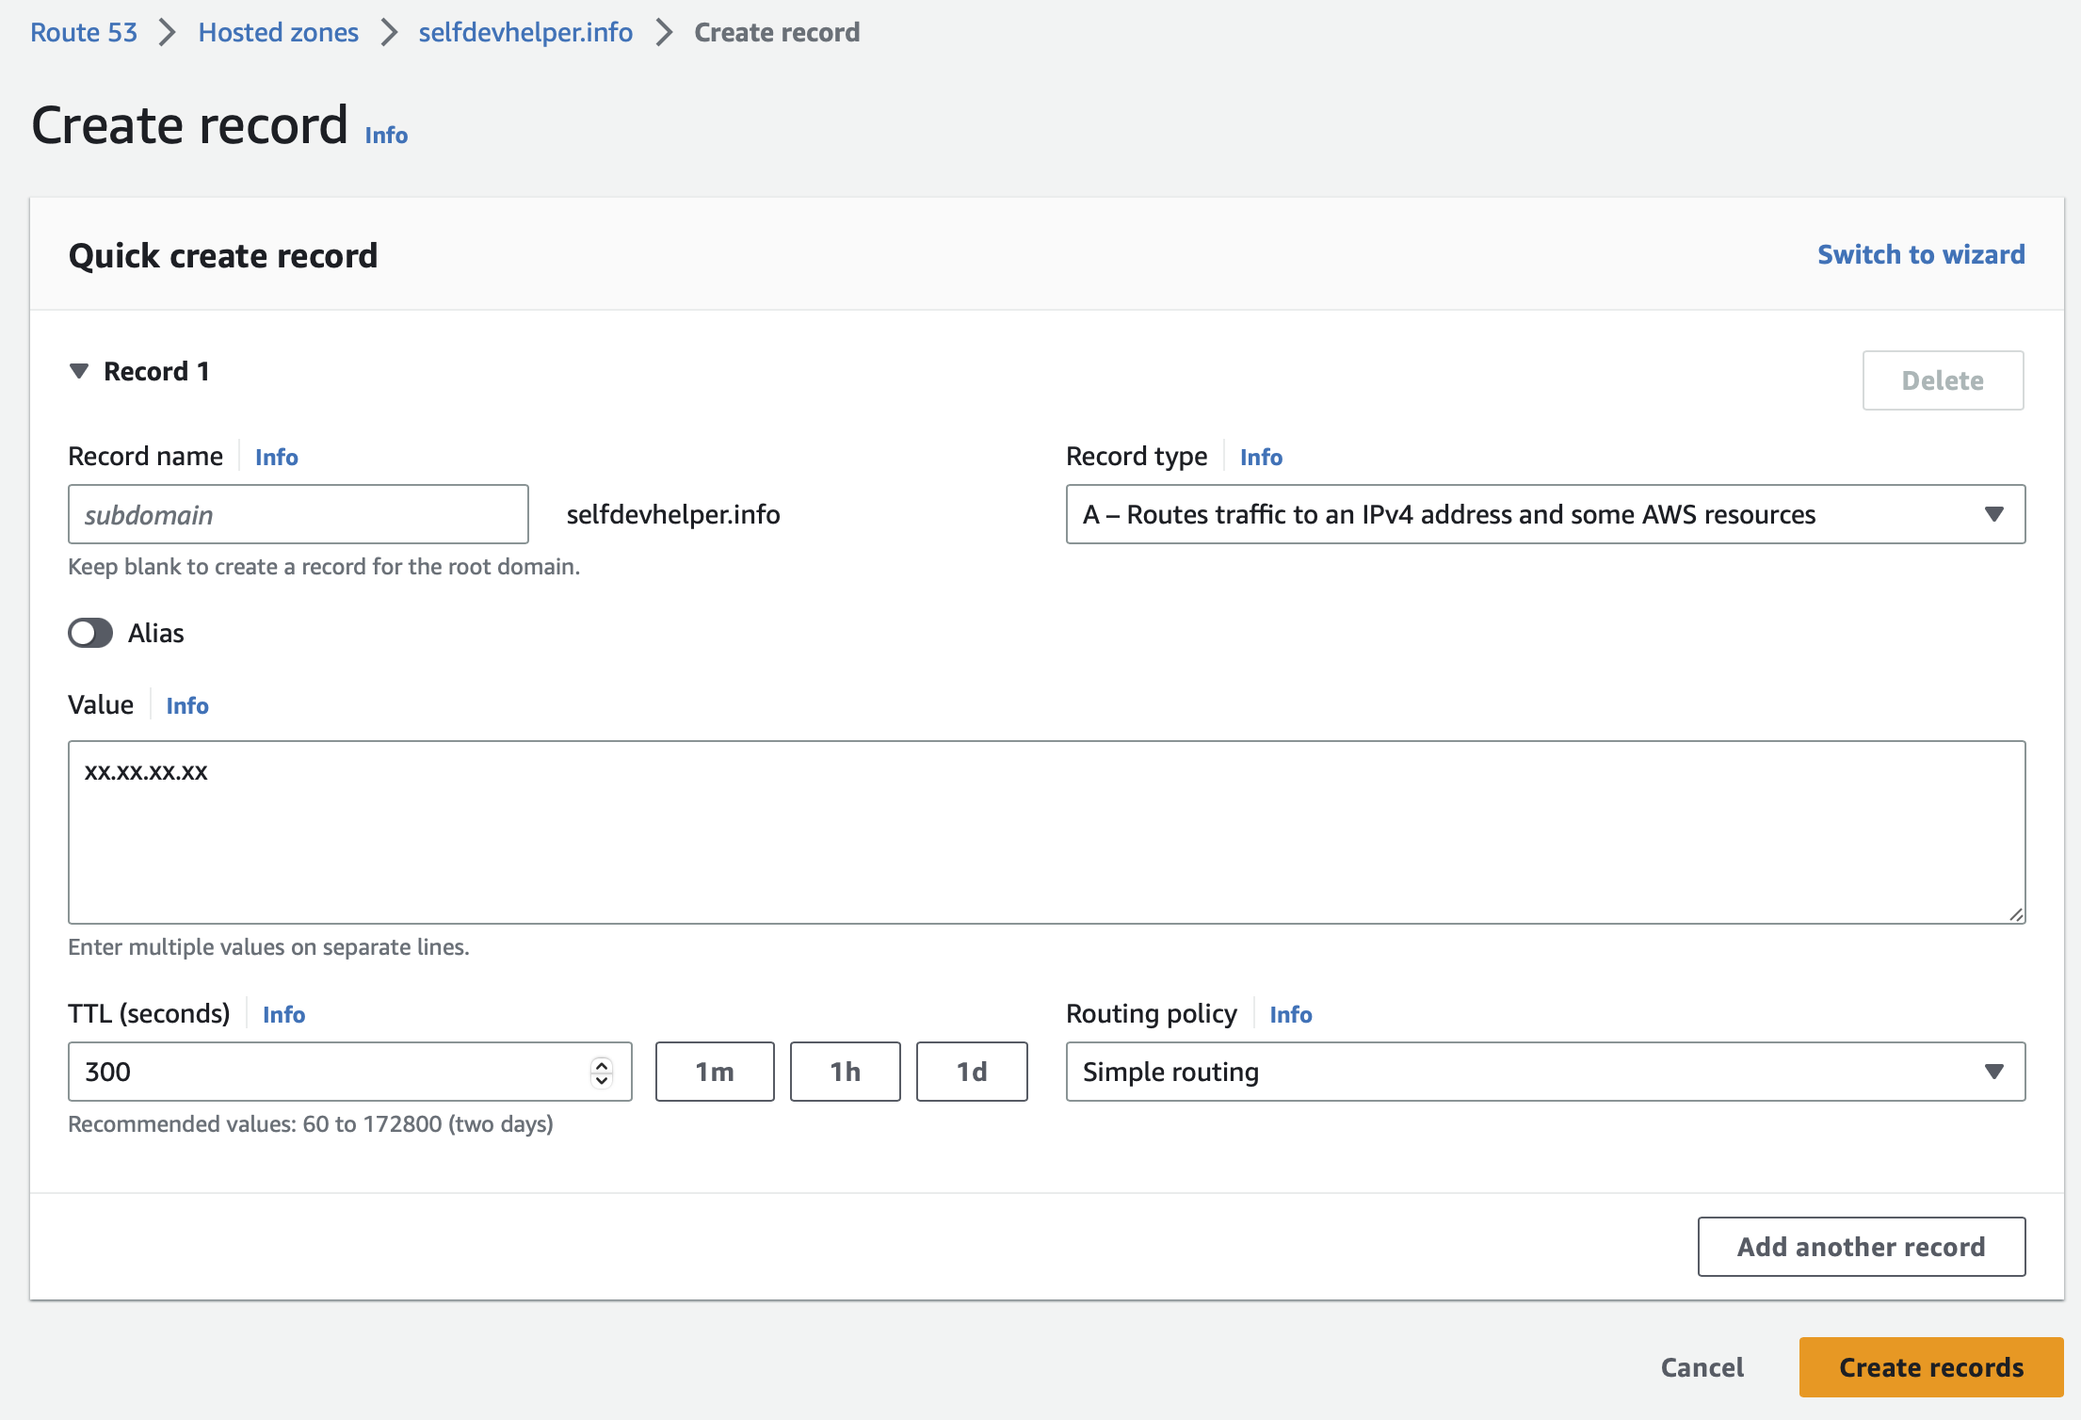
Task: Set TTL to 1h preset
Action: coord(845,1072)
